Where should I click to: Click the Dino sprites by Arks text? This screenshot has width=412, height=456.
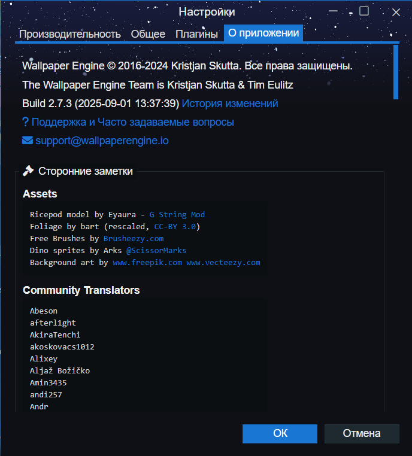[75, 250]
